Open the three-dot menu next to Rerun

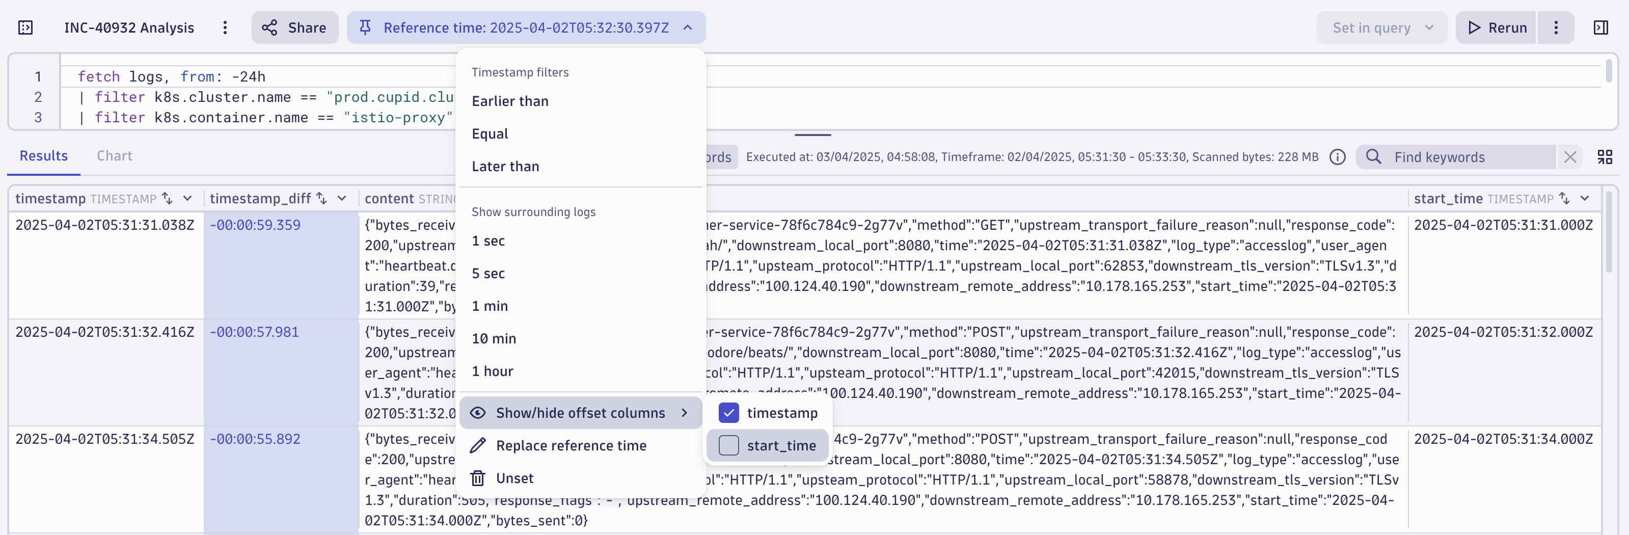pyautogui.click(x=1556, y=27)
